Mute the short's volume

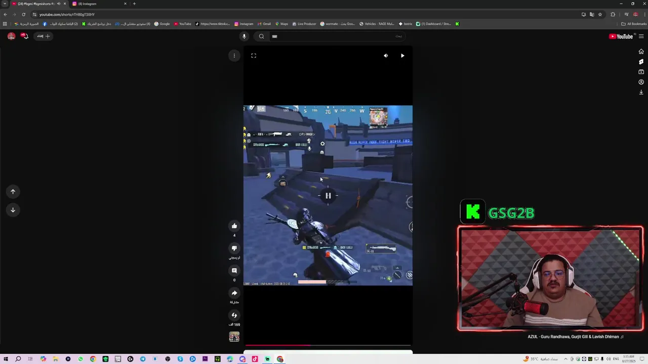[386, 56]
